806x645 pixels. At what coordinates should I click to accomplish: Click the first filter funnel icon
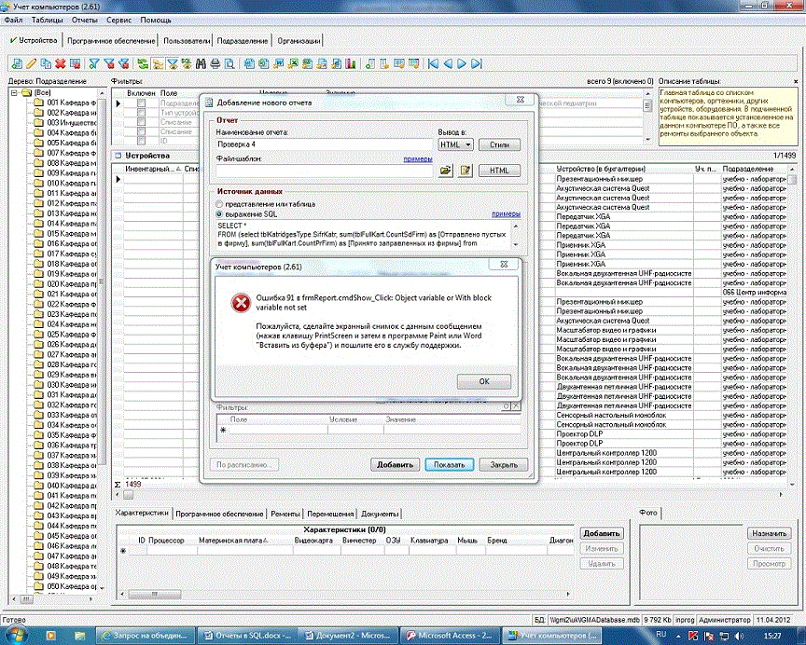pos(94,64)
